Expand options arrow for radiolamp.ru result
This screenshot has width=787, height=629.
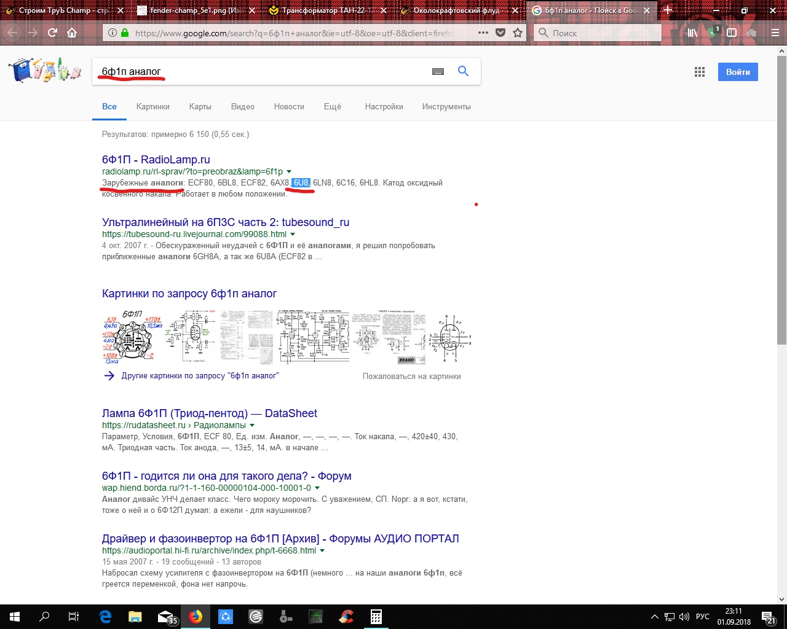[x=289, y=171]
